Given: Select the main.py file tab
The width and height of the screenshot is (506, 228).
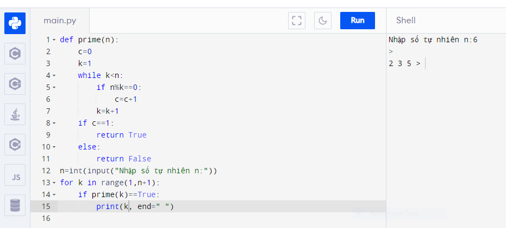Looking at the screenshot, I should 60,21.
